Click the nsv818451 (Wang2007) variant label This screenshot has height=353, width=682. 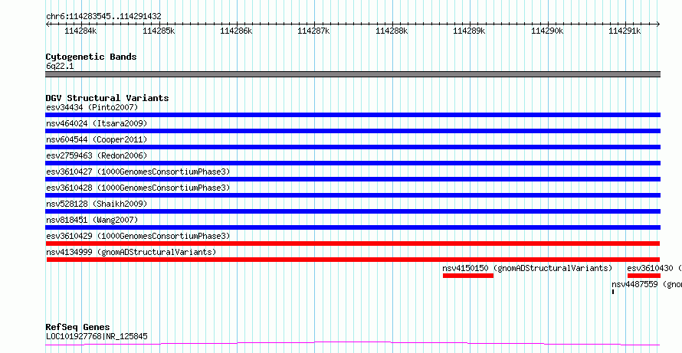[92, 220]
